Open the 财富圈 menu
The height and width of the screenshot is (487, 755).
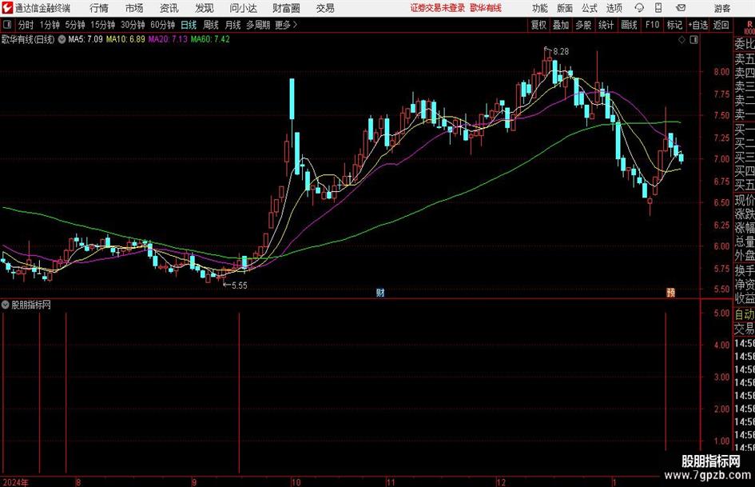point(286,8)
